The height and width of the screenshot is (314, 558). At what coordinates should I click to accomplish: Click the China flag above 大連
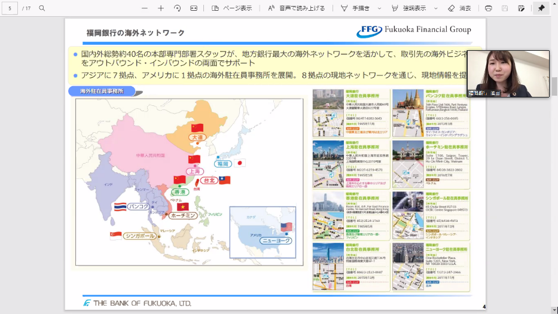point(197,128)
